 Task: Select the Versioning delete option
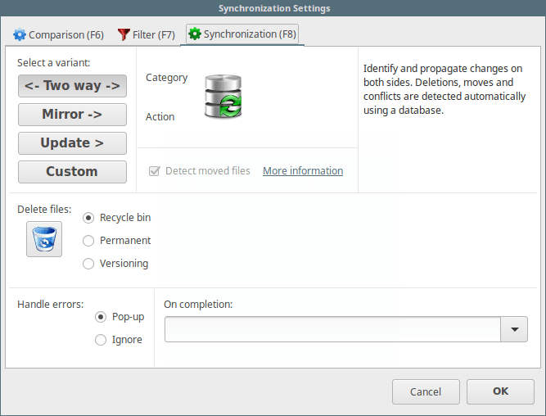89,264
